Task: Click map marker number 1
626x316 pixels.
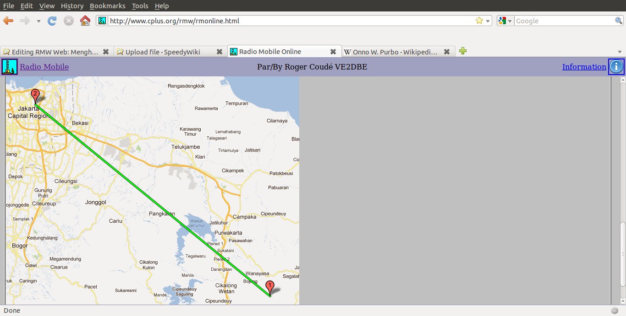Action: [x=270, y=287]
